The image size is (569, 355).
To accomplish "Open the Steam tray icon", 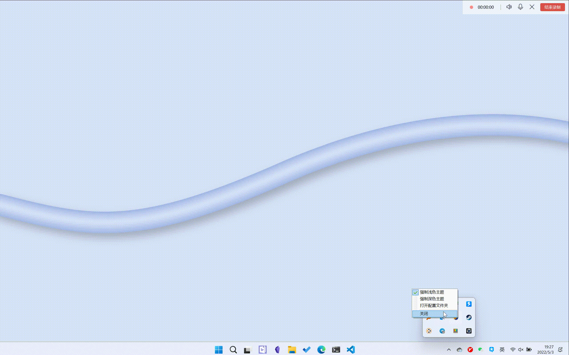I will (x=469, y=317).
